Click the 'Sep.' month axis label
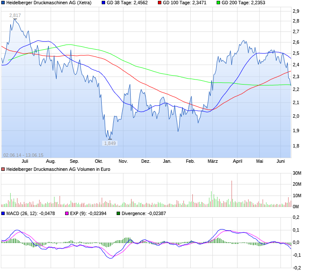This screenshot has height=272, width=309. tap(74, 161)
